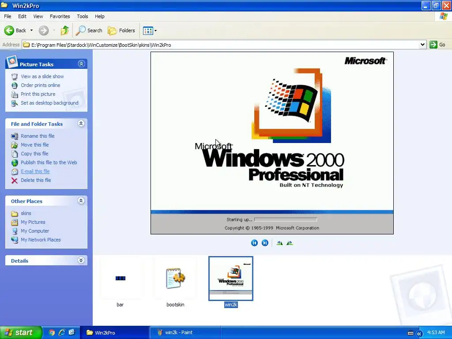Click the Picture Tasks header icon
The width and height of the screenshot is (452, 339).
click(12, 61)
